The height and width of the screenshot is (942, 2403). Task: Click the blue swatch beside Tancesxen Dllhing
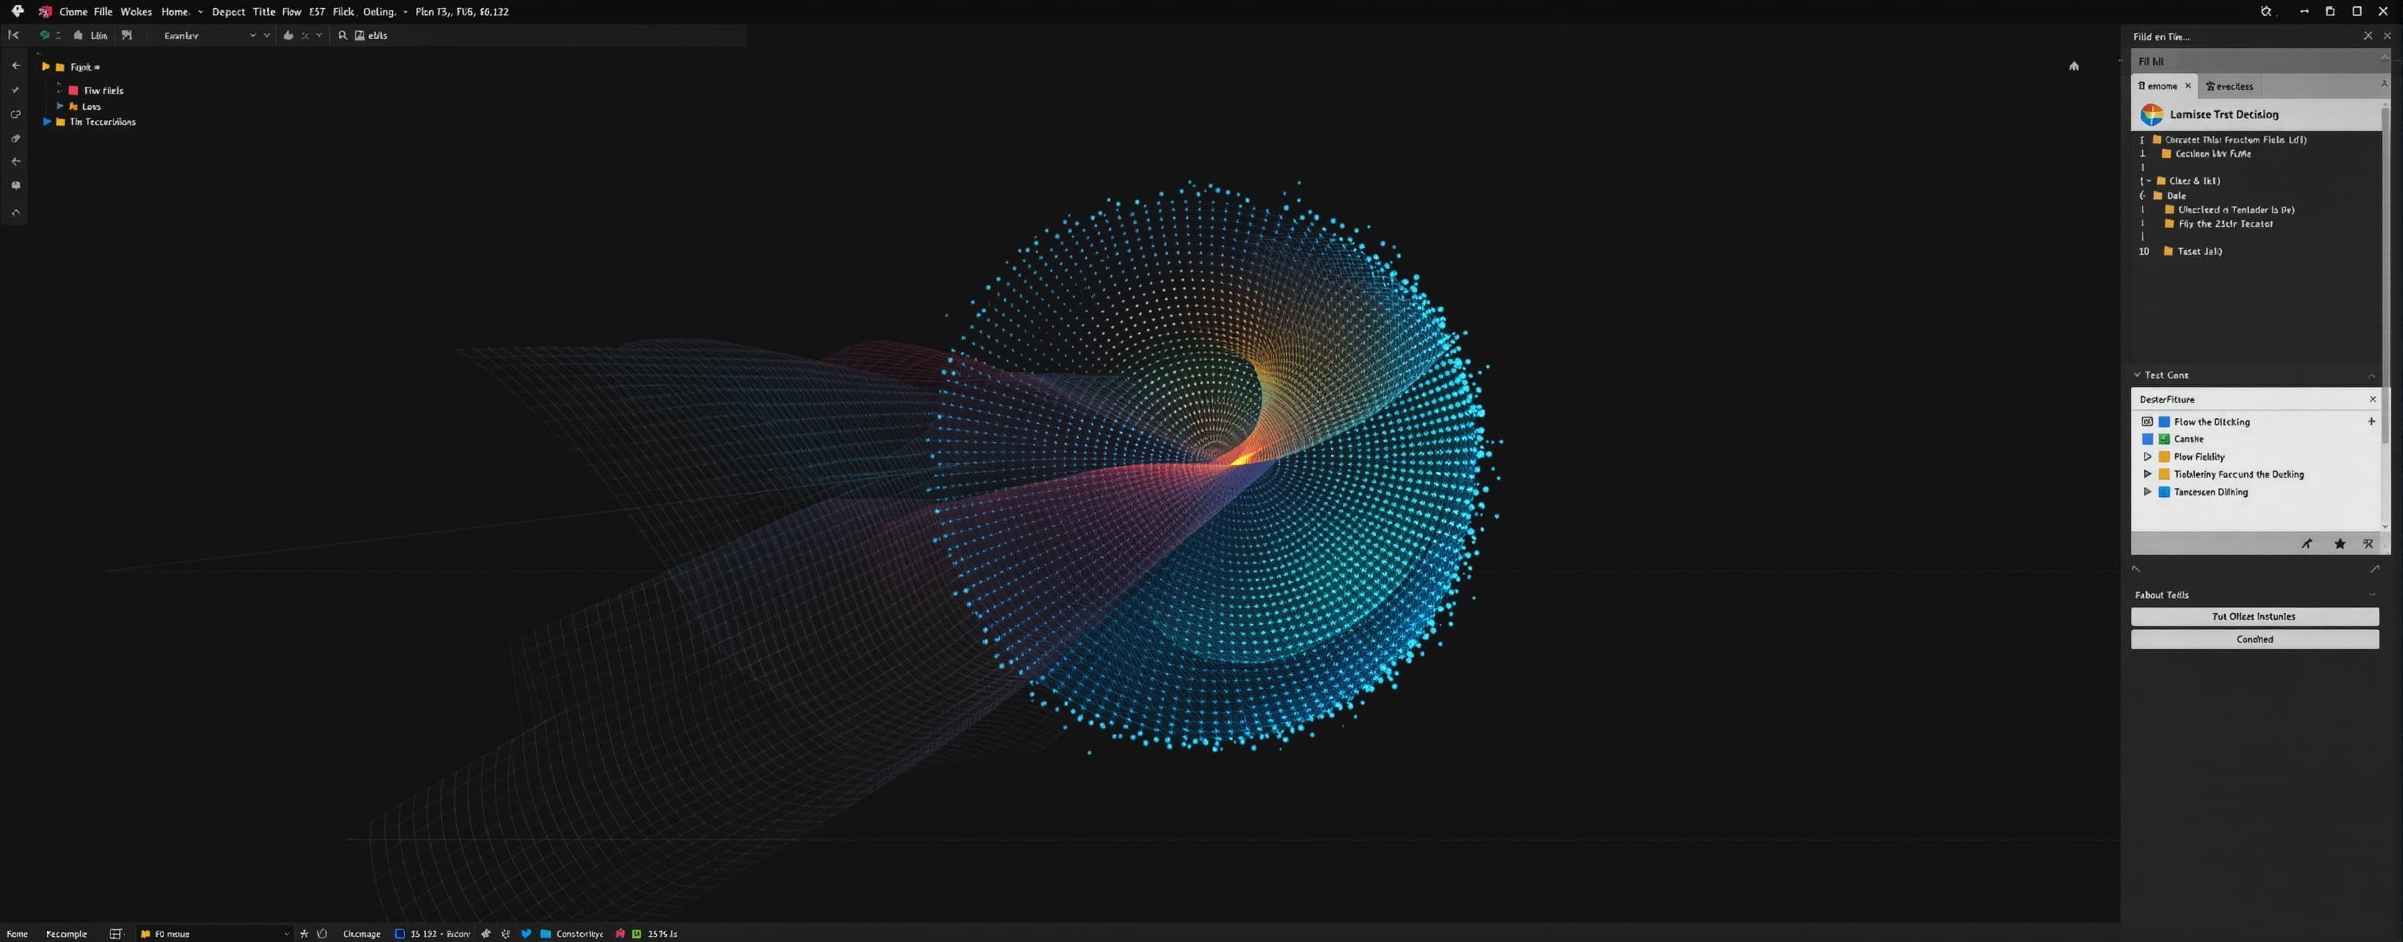pos(2164,492)
